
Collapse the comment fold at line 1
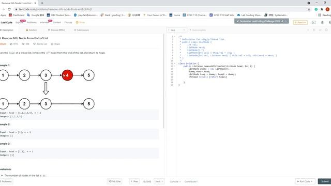pos(174,37)
